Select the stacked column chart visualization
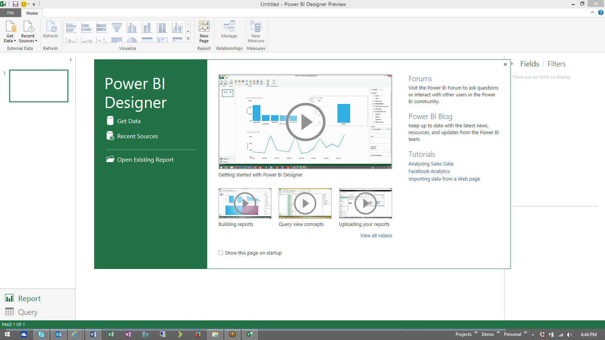The width and height of the screenshot is (605, 340). coord(147,28)
